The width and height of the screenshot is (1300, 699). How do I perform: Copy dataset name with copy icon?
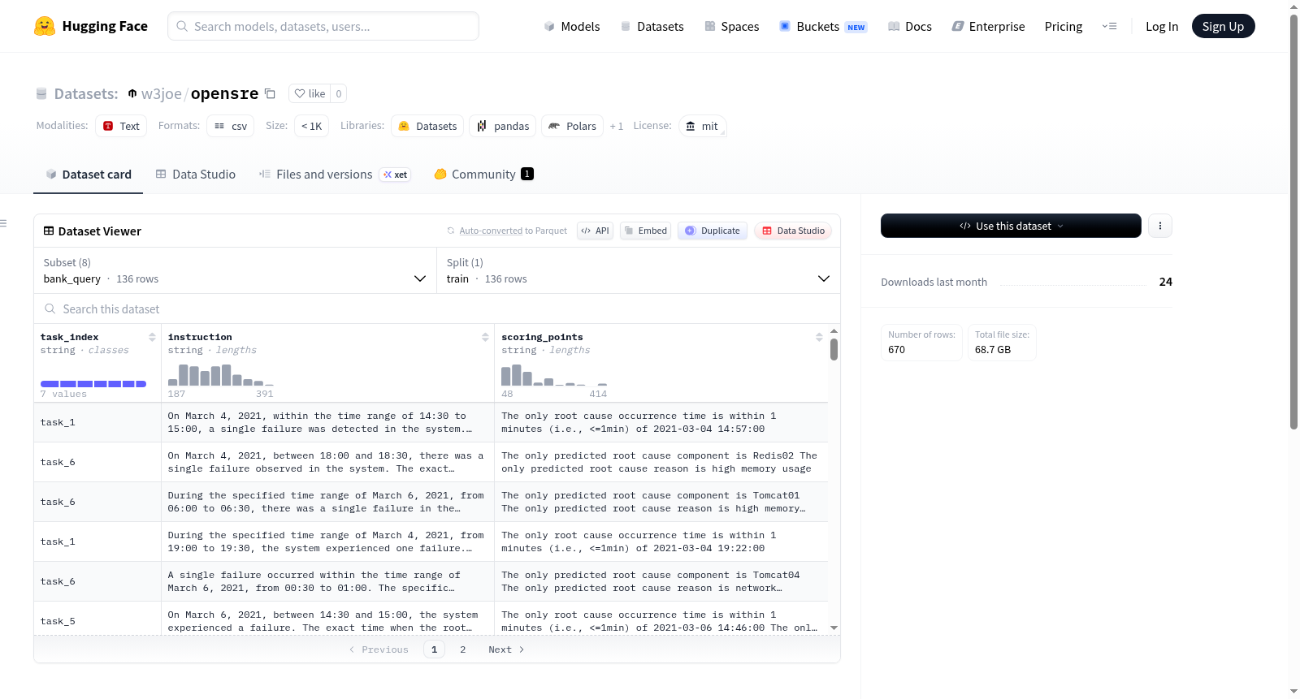pos(271,93)
